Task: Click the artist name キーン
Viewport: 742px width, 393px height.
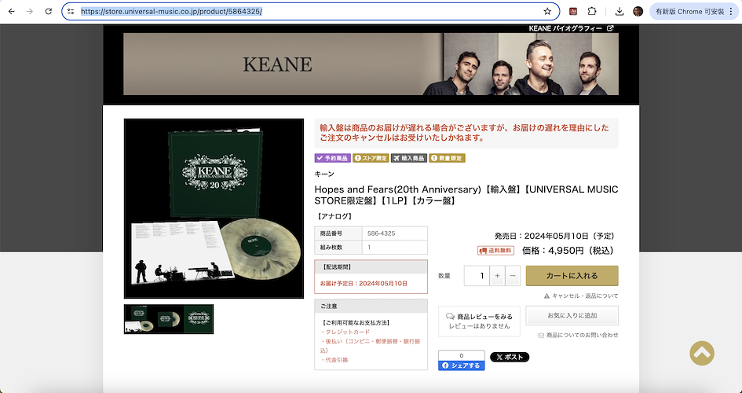Action: click(x=324, y=174)
